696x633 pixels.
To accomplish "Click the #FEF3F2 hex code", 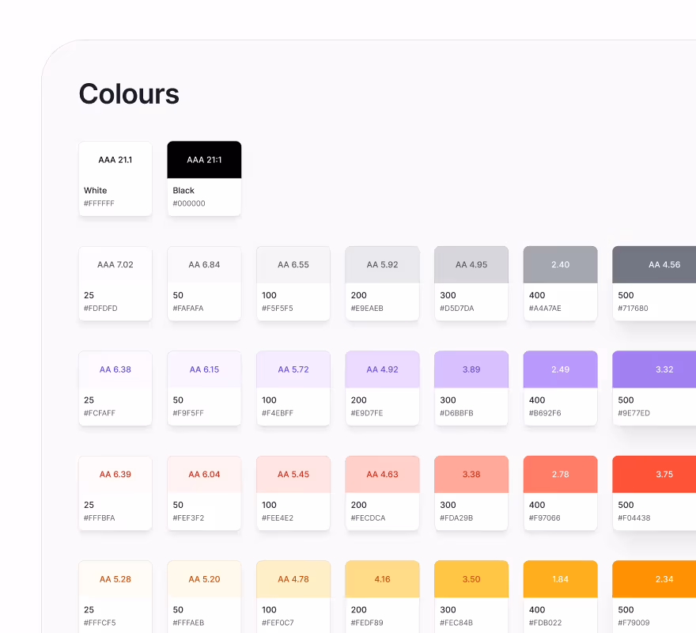I will tap(188, 518).
